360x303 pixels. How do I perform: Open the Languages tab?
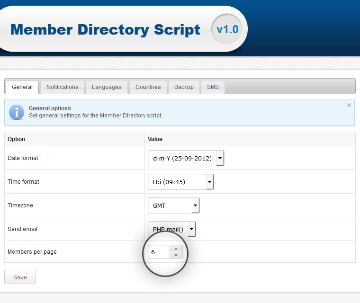click(x=107, y=87)
